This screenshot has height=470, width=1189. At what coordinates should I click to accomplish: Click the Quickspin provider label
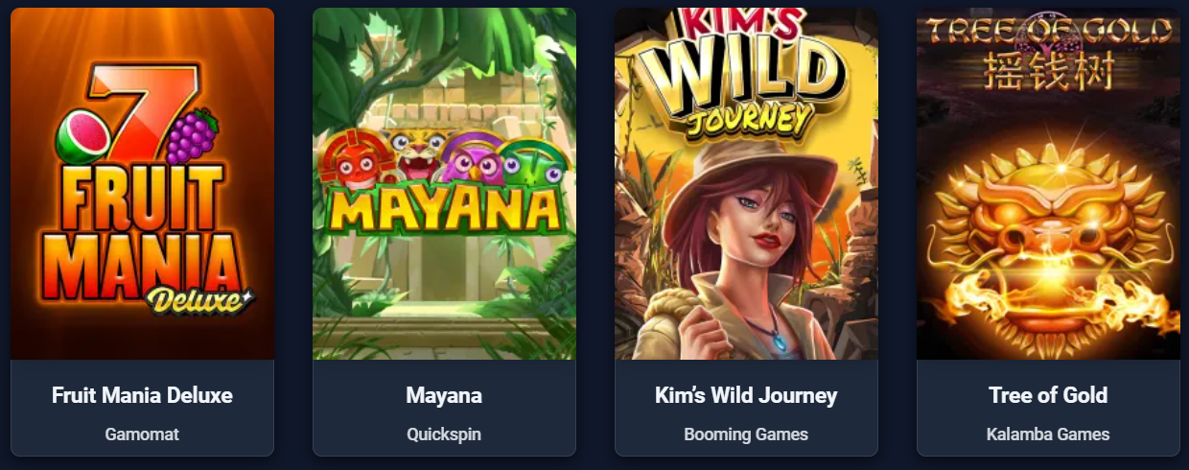[444, 435]
